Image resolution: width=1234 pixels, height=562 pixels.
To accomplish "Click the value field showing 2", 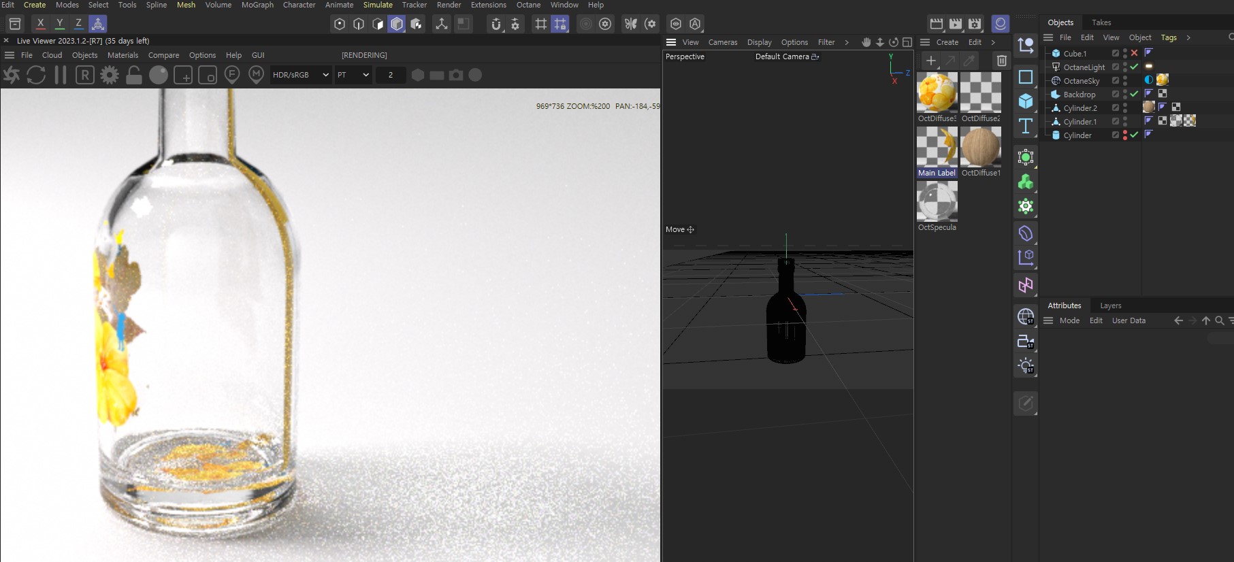I will [x=391, y=75].
